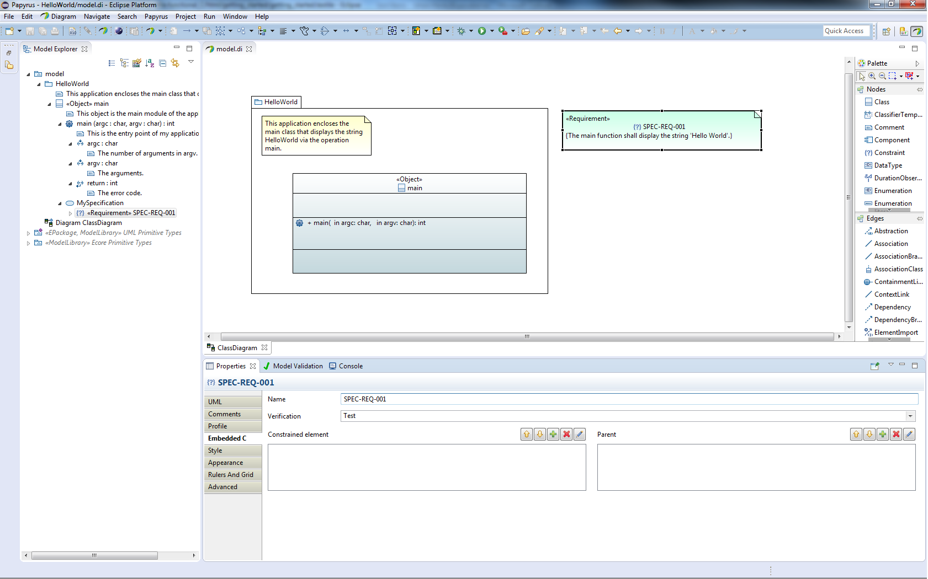Viewport: 928px width, 579px height.
Task: Click the Align text toolbar icon
Action: (283, 31)
